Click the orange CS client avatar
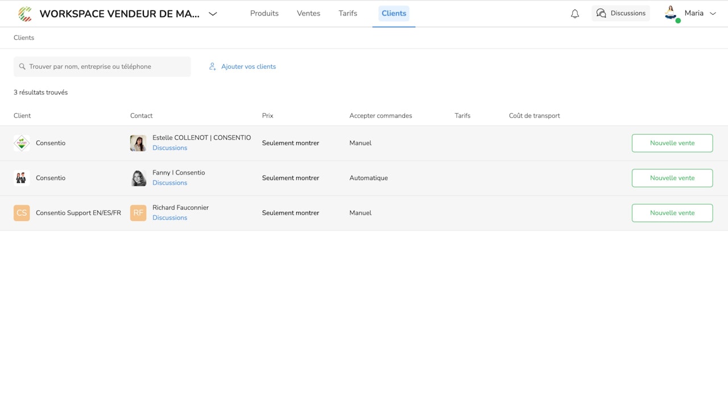 22,213
